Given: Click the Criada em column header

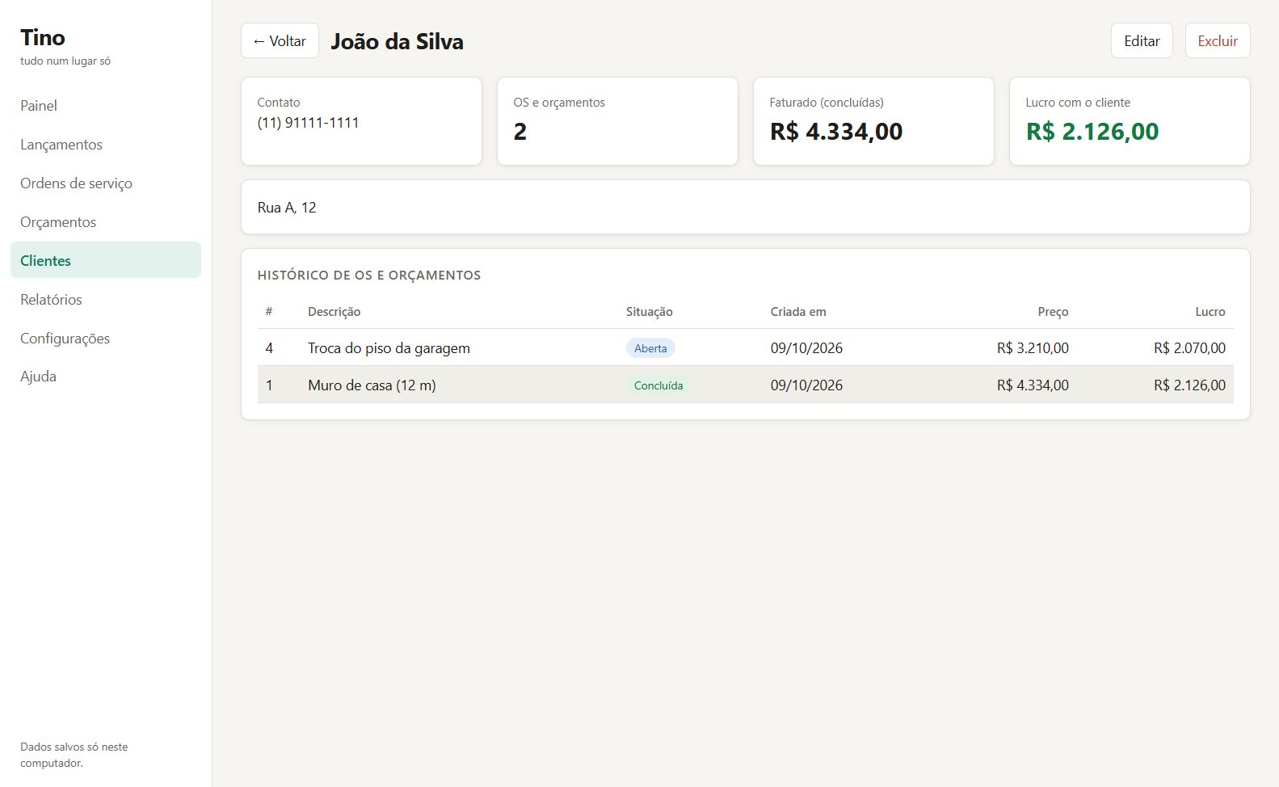Looking at the screenshot, I should point(798,312).
